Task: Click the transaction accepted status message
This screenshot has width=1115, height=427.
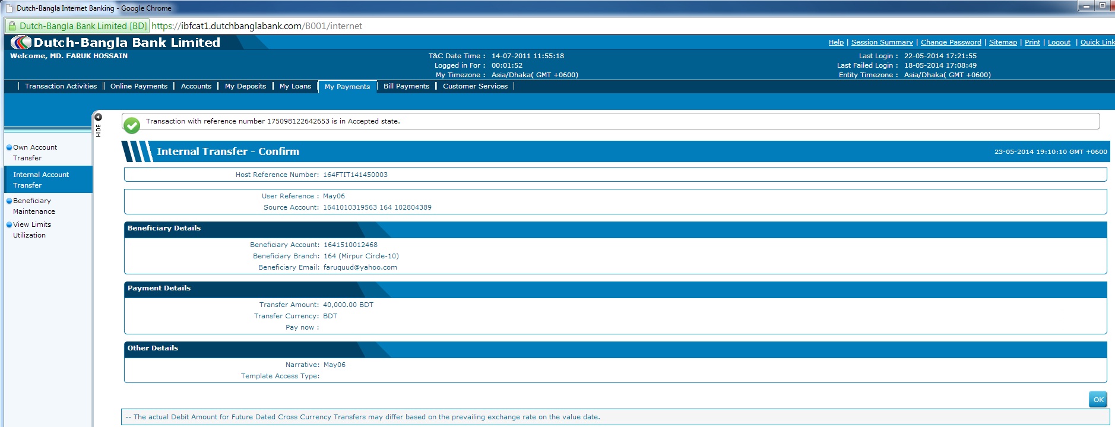Action: tap(273, 121)
